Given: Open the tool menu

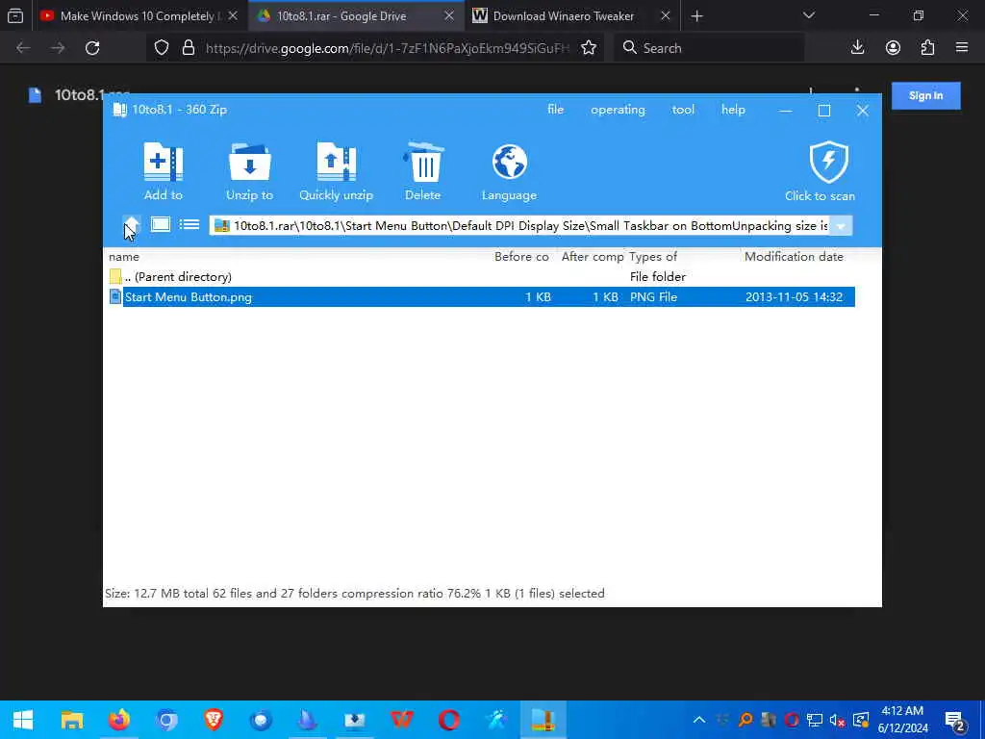Looking at the screenshot, I should pyautogui.click(x=683, y=110).
